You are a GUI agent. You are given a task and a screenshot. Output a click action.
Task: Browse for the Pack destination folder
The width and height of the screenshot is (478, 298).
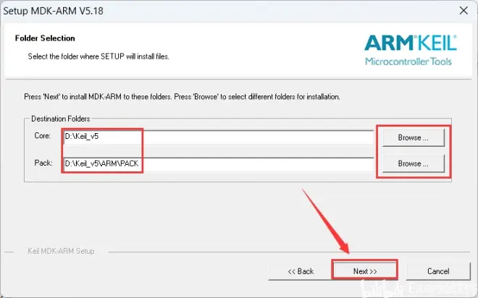[414, 163]
